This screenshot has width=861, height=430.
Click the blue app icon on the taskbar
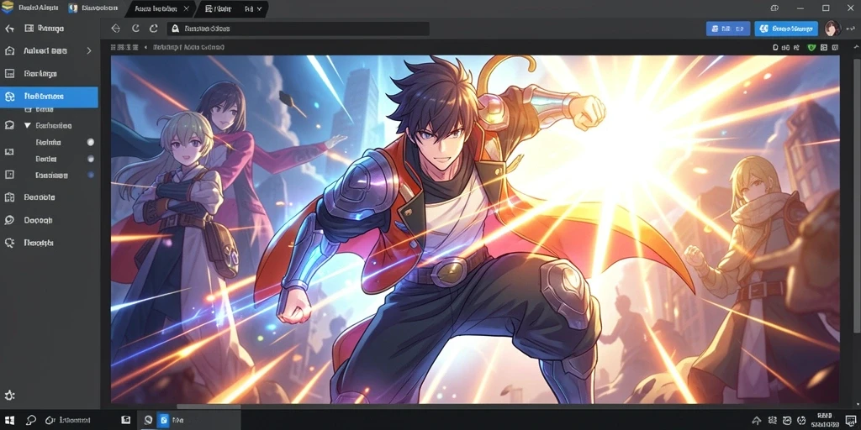[x=163, y=420]
